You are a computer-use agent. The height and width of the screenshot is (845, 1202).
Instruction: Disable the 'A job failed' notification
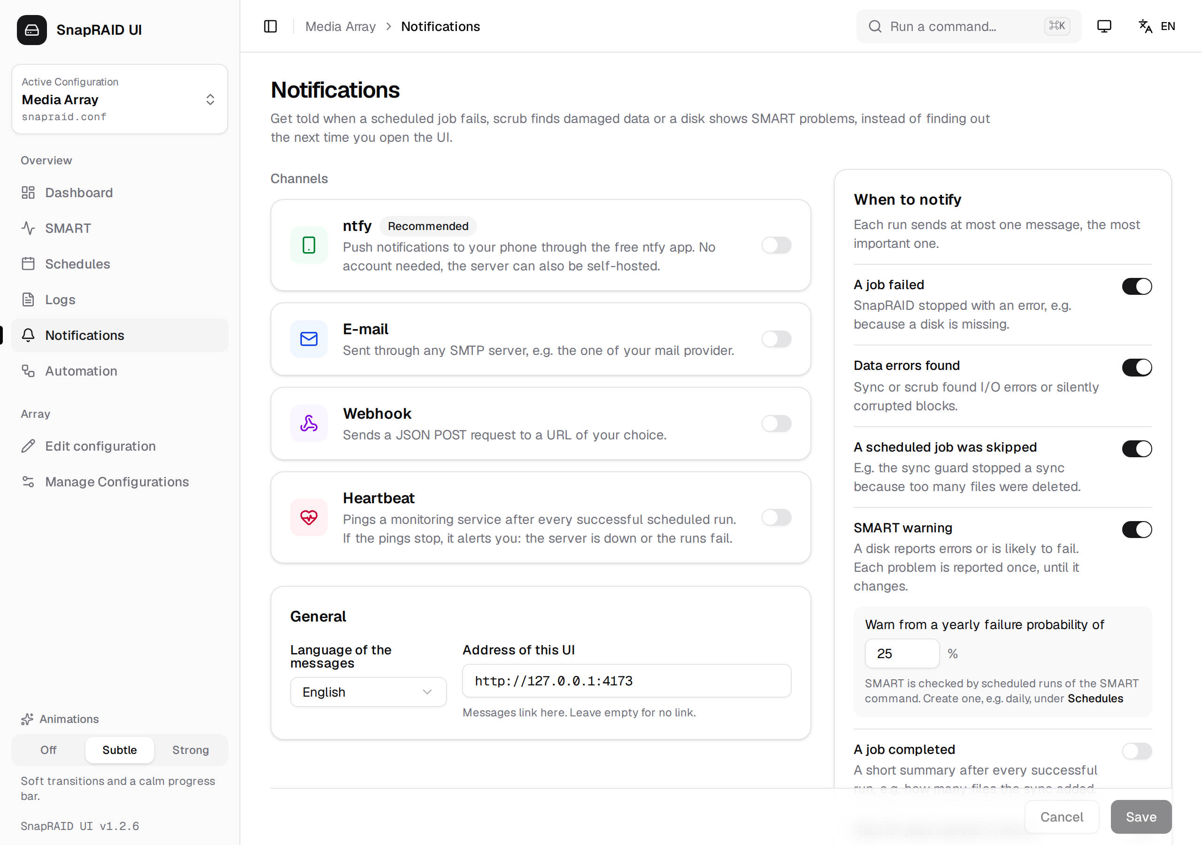tap(1137, 286)
